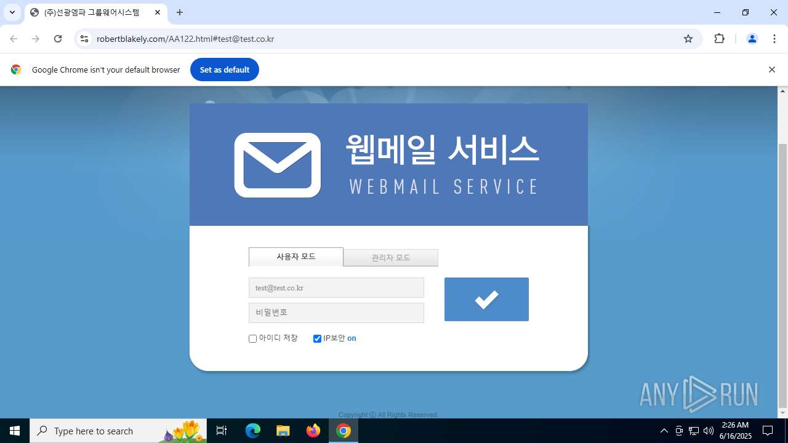Click the Meet Now tray icon
This screenshot has width=788, height=443.
coord(679,431)
